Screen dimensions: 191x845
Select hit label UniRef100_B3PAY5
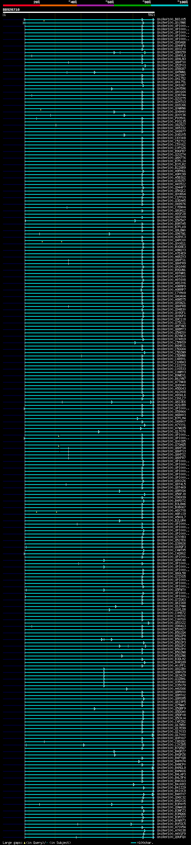tap(171, 804)
